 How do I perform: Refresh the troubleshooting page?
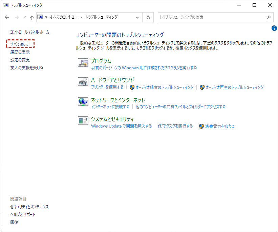[148, 17]
